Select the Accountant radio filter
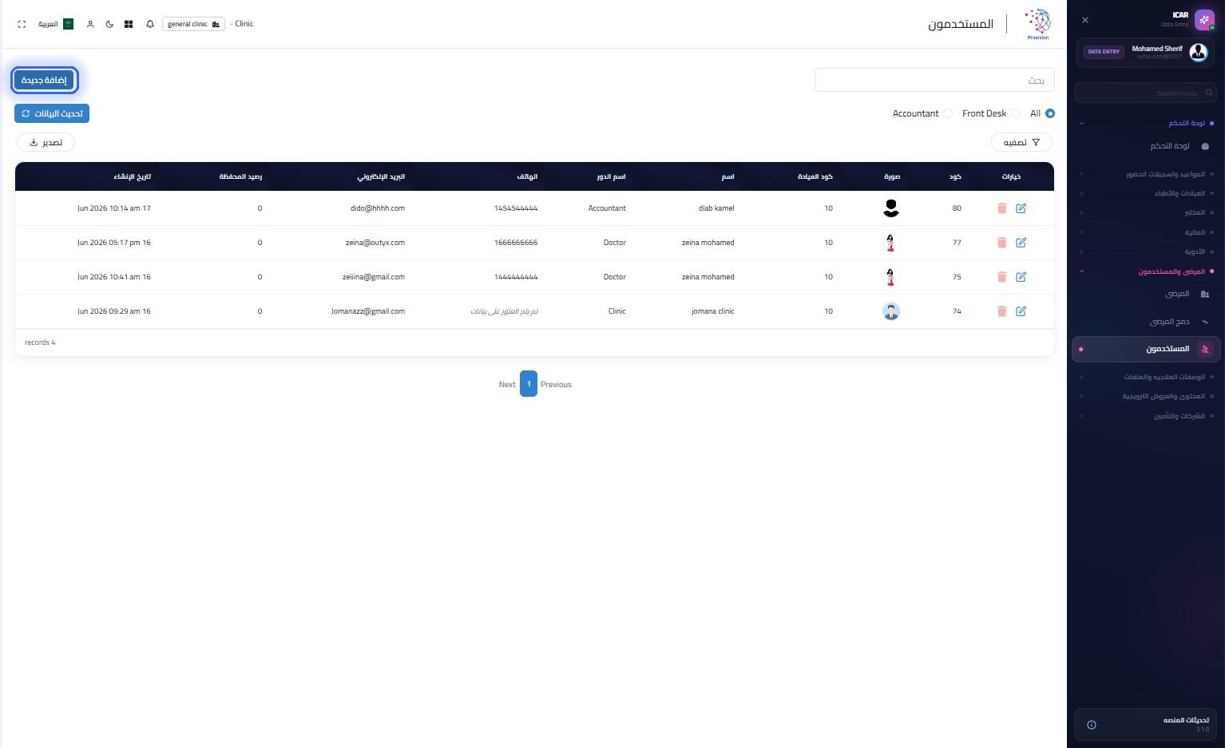Screen dimensions: 1225x748 948,113
